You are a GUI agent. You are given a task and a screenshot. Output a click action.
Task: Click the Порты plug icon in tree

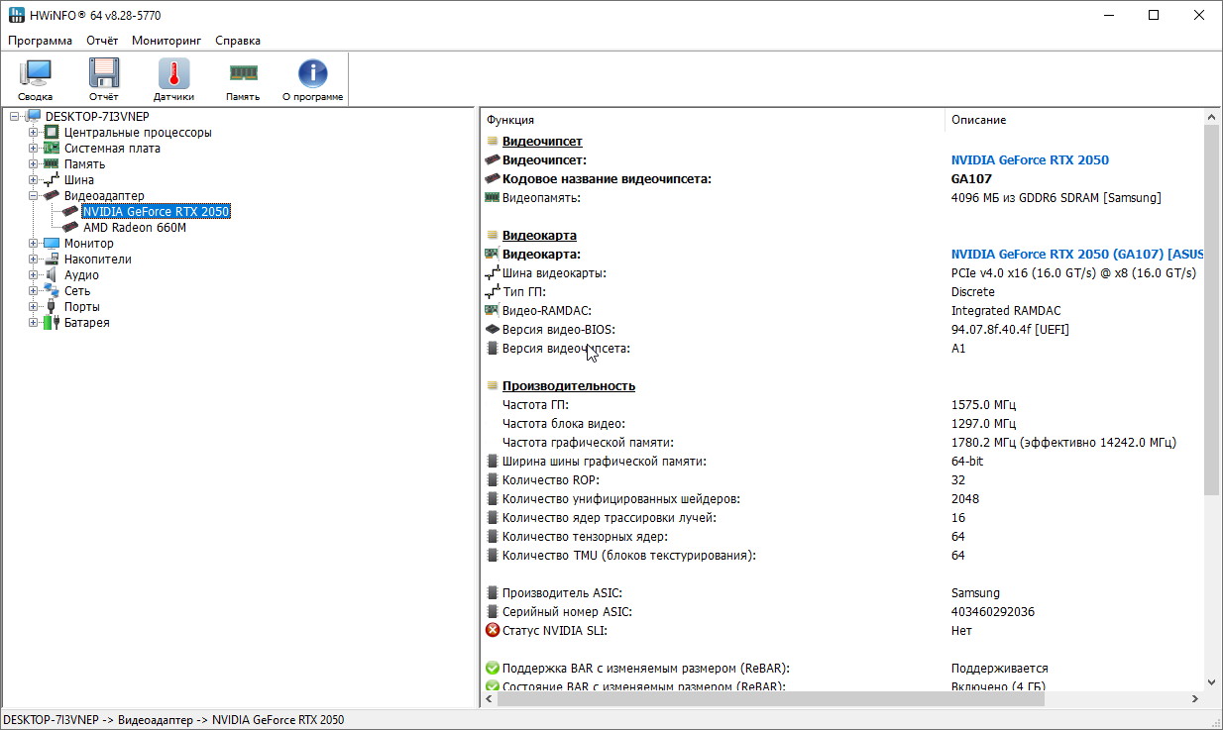[52, 307]
